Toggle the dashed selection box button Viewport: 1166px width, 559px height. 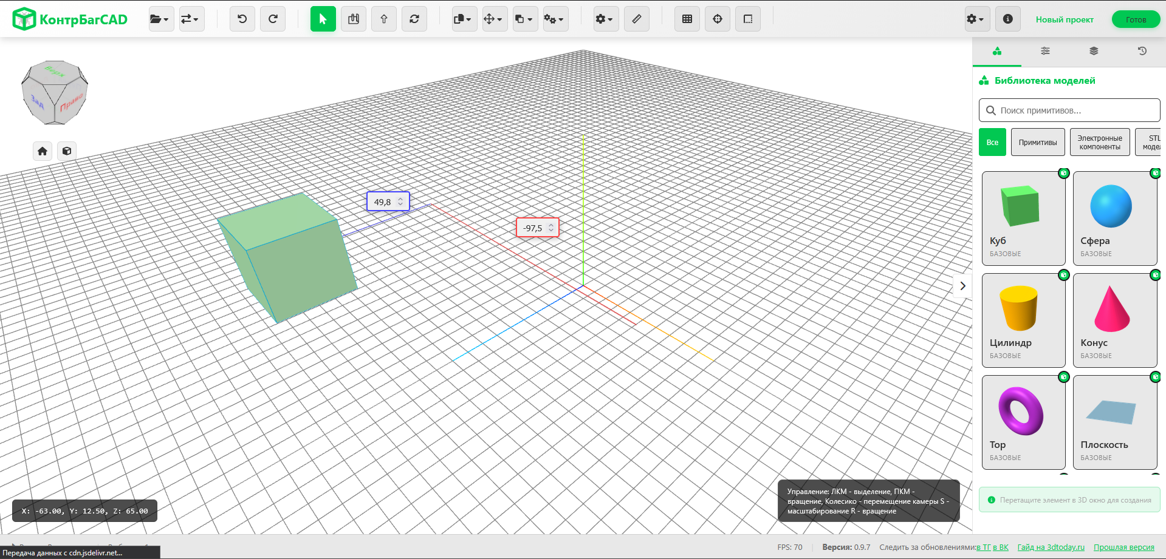(747, 19)
